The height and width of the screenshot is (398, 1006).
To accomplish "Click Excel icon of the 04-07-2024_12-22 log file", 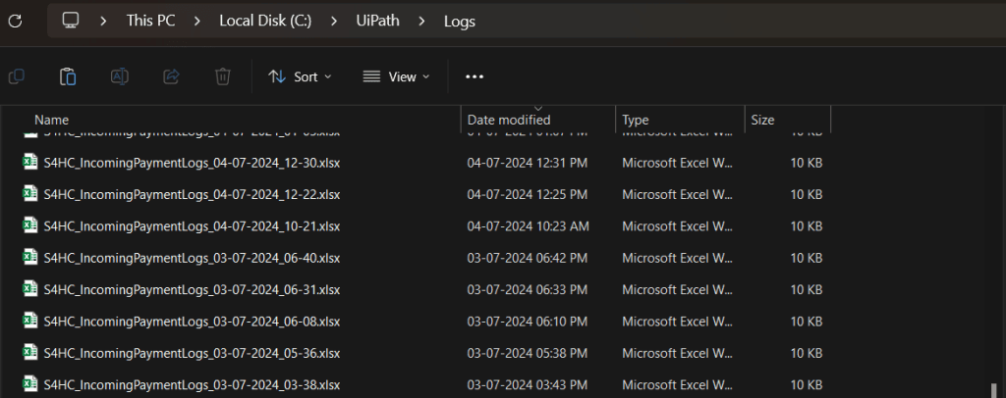I will point(30,194).
